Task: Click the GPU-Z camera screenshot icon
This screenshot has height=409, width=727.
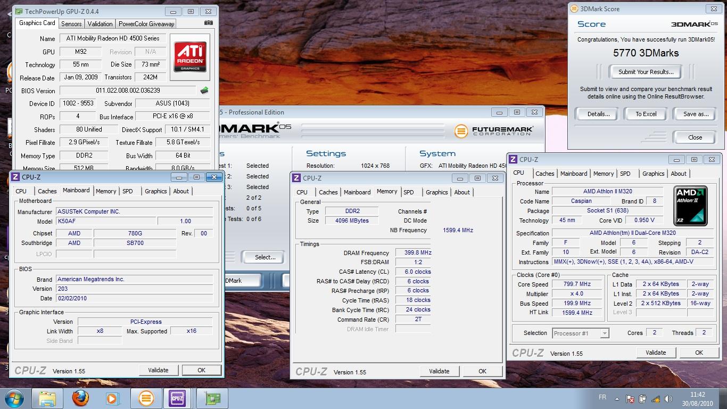Action: point(208,23)
